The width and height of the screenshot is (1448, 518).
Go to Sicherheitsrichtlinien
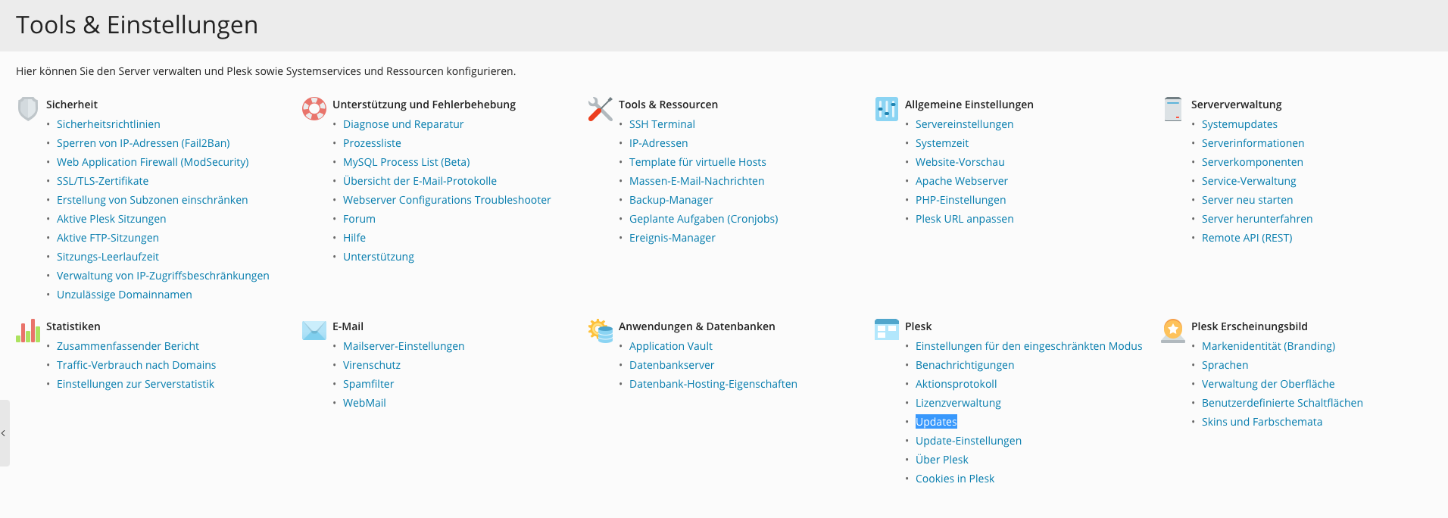click(x=108, y=124)
